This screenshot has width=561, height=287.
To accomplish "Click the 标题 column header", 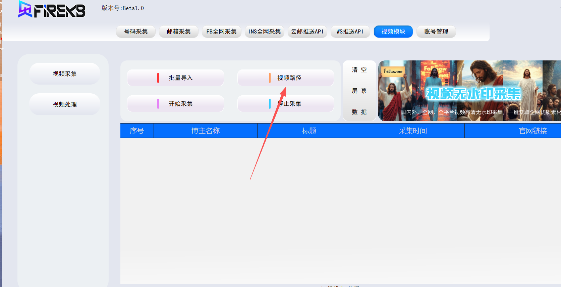I will click(x=309, y=131).
